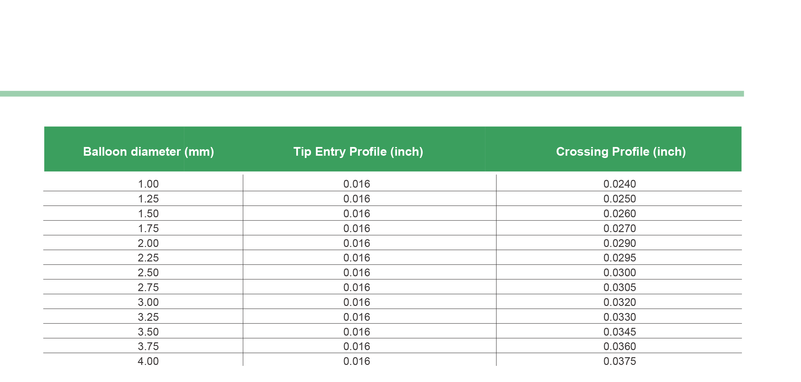The width and height of the screenshot is (801, 382).
Task: Select the 1.25 balloon diameter cell
Action: pos(148,199)
